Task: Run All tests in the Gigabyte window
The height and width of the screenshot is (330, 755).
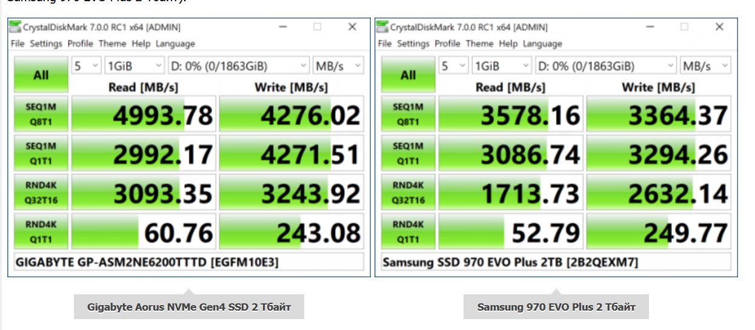Action: click(x=41, y=75)
